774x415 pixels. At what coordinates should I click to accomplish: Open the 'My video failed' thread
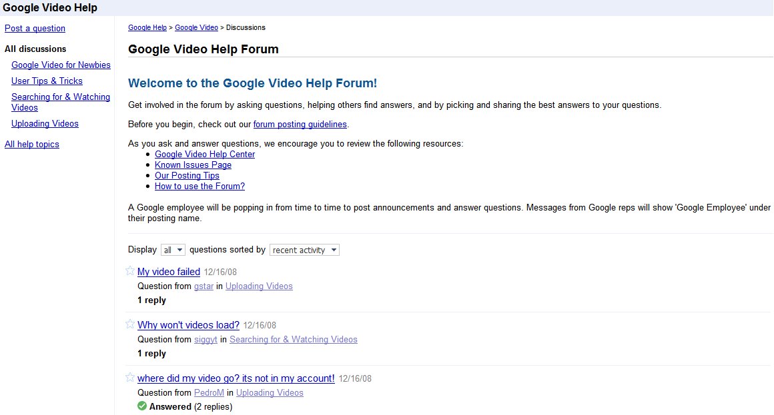click(x=169, y=272)
